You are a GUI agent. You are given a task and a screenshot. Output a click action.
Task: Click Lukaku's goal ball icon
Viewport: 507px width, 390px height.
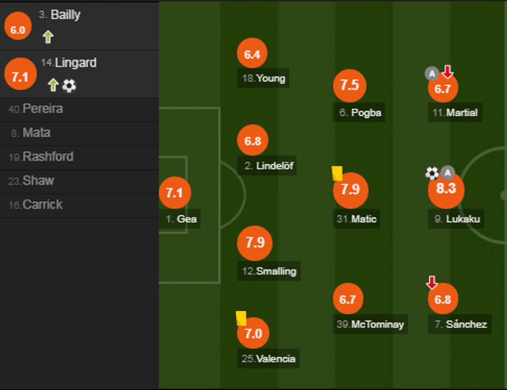tap(432, 173)
